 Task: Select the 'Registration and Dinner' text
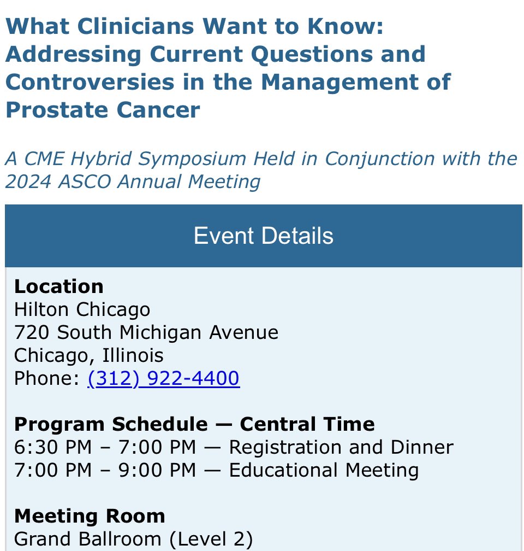point(341,447)
